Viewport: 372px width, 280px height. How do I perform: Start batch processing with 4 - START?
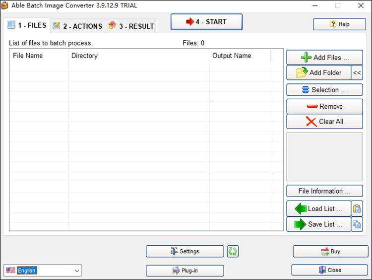coord(206,22)
